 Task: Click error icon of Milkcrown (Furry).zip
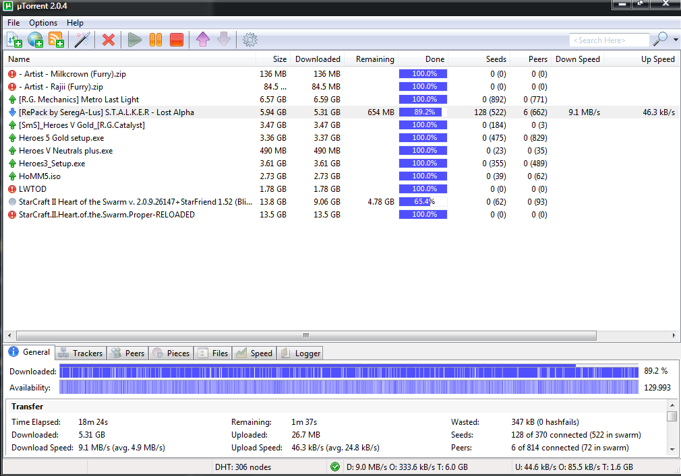pyautogui.click(x=12, y=74)
